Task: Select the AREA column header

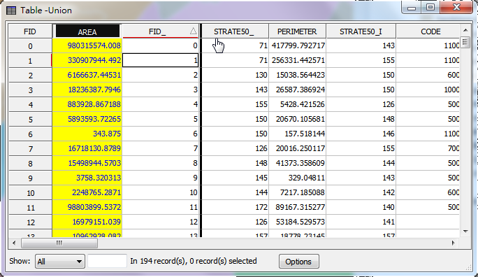Action: pyautogui.click(x=87, y=31)
